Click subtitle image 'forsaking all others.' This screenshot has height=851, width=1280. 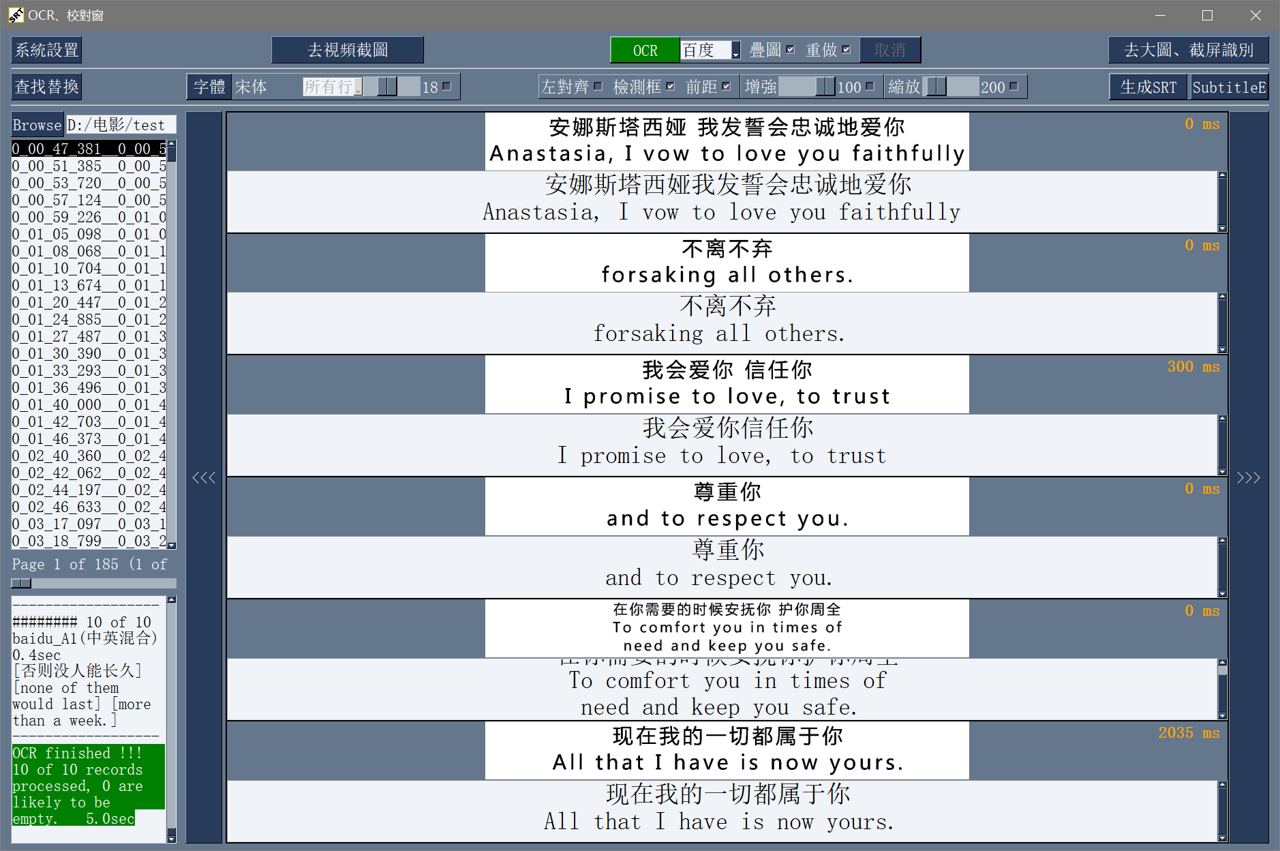[727, 263]
